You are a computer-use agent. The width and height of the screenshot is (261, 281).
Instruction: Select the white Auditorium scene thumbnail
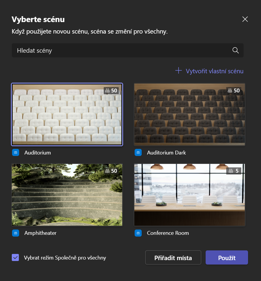pos(67,114)
